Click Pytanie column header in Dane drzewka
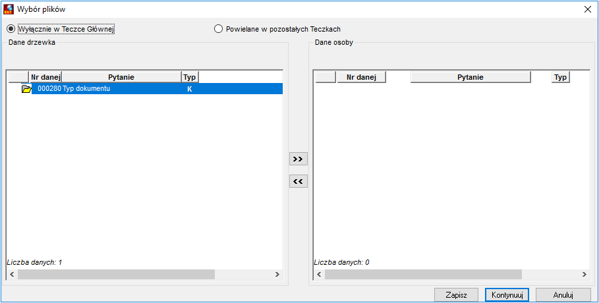Screen dimensions: 599x303 pyautogui.click(x=121, y=77)
